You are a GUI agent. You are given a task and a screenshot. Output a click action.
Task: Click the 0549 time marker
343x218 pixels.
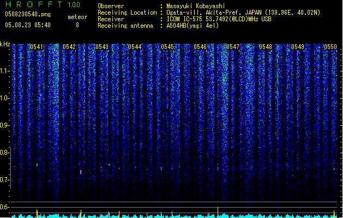pyautogui.click(x=298, y=47)
